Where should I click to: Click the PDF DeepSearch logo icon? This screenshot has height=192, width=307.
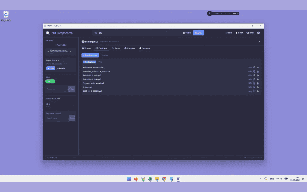pos(48,33)
